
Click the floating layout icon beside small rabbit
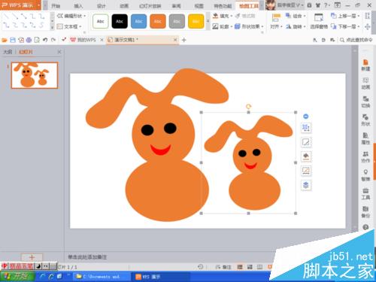[306, 128]
